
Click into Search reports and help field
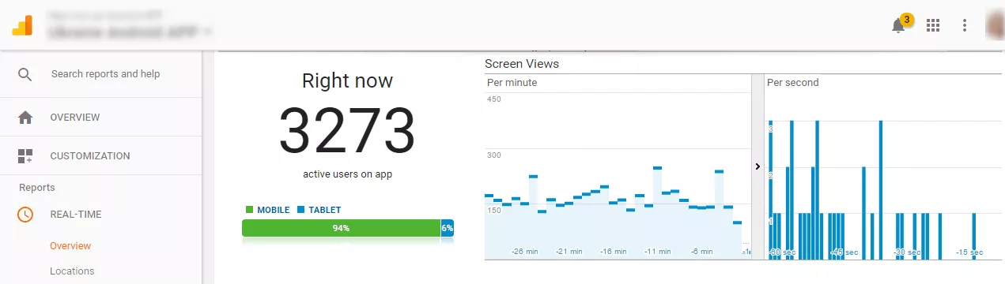pyautogui.click(x=105, y=74)
